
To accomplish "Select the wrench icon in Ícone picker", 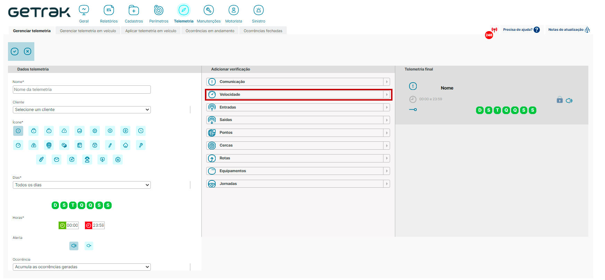I will 141,145.
